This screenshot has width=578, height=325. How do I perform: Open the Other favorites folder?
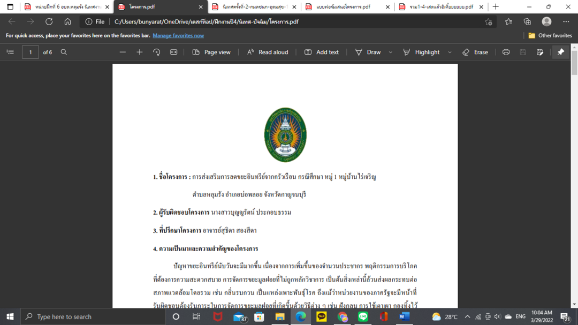coord(550,35)
